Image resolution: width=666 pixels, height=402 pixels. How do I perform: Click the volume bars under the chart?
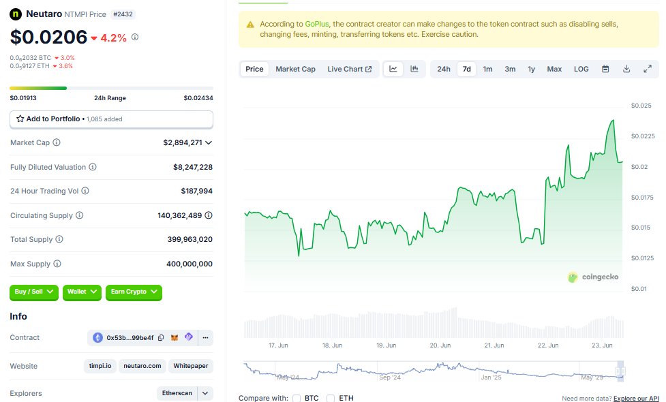(434, 324)
